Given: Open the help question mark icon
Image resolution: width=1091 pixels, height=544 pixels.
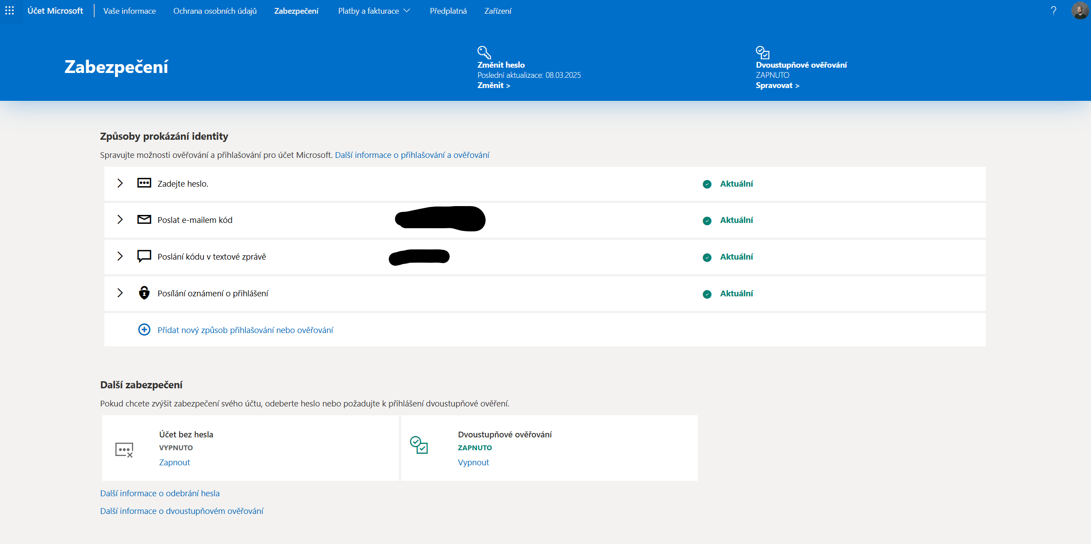Looking at the screenshot, I should (x=1053, y=11).
